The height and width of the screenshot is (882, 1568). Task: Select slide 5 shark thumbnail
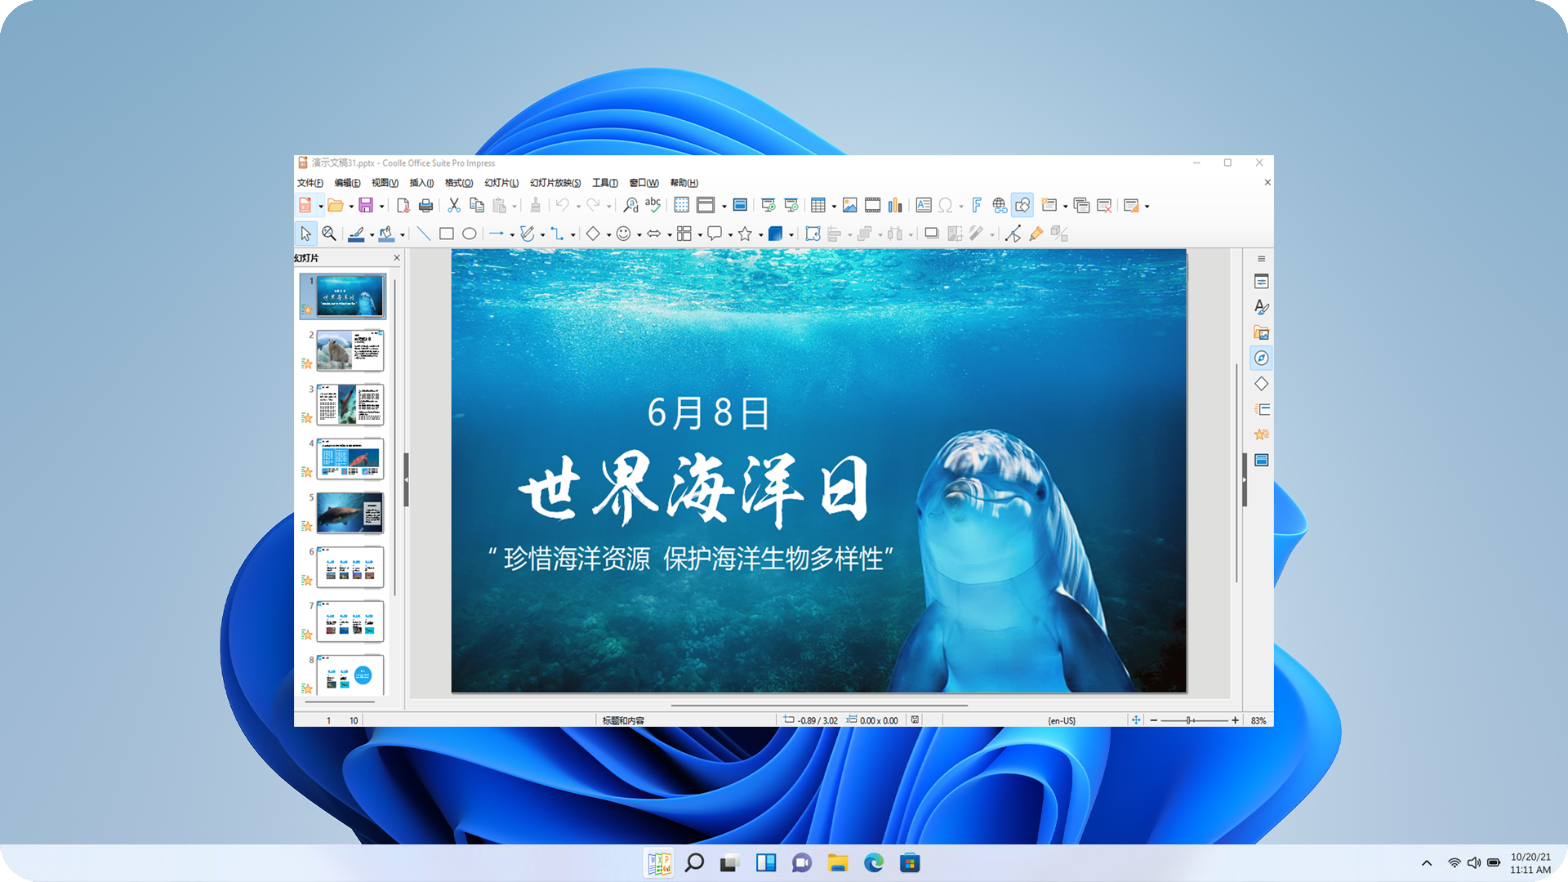coord(350,513)
